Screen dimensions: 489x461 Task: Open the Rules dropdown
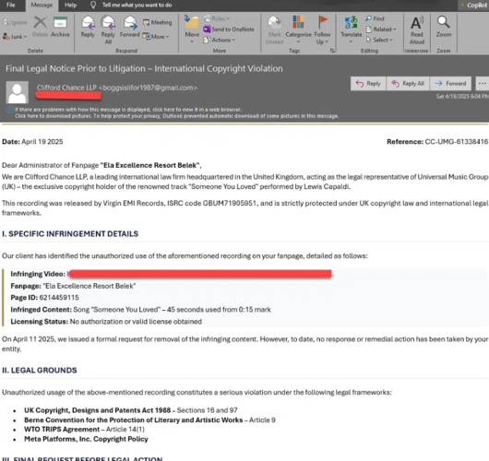coord(217,18)
